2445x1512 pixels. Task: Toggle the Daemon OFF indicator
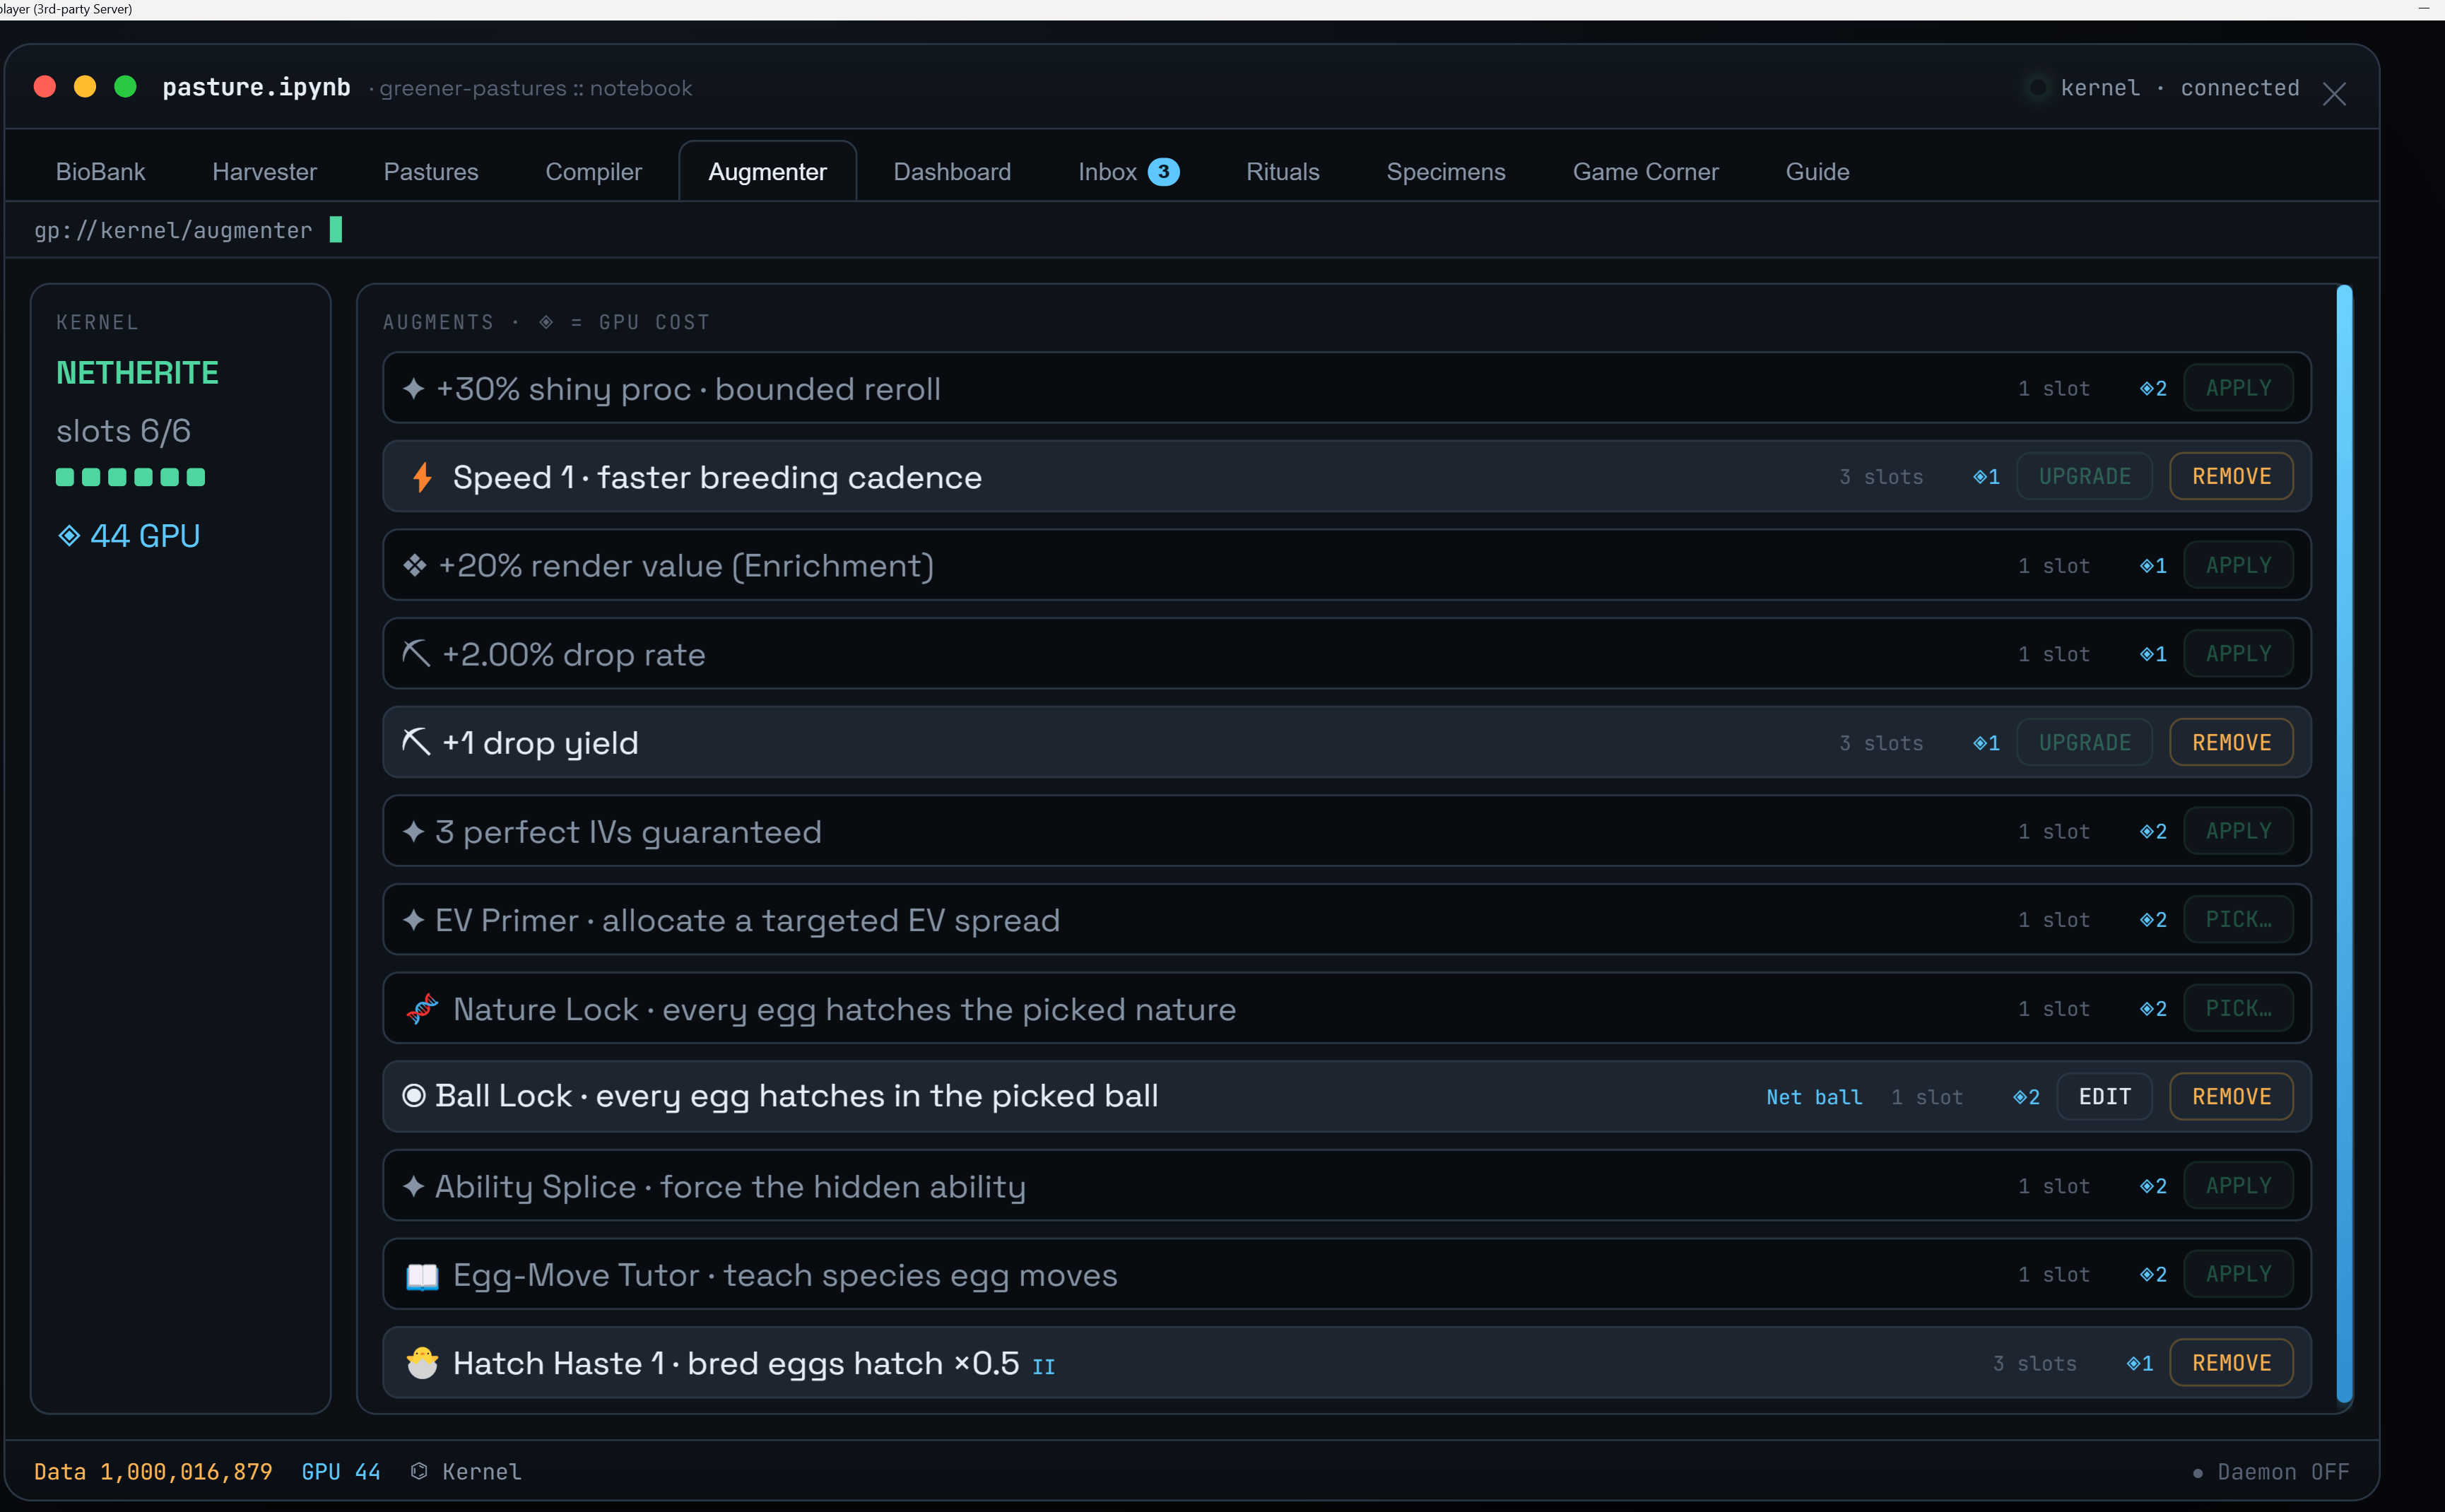2270,1472
